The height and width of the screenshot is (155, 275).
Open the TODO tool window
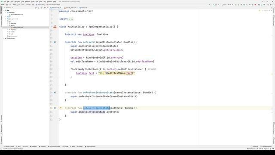(x=25, y=146)
